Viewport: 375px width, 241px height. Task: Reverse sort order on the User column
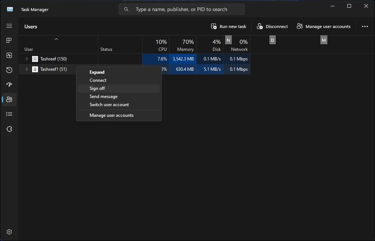[56, 39]
